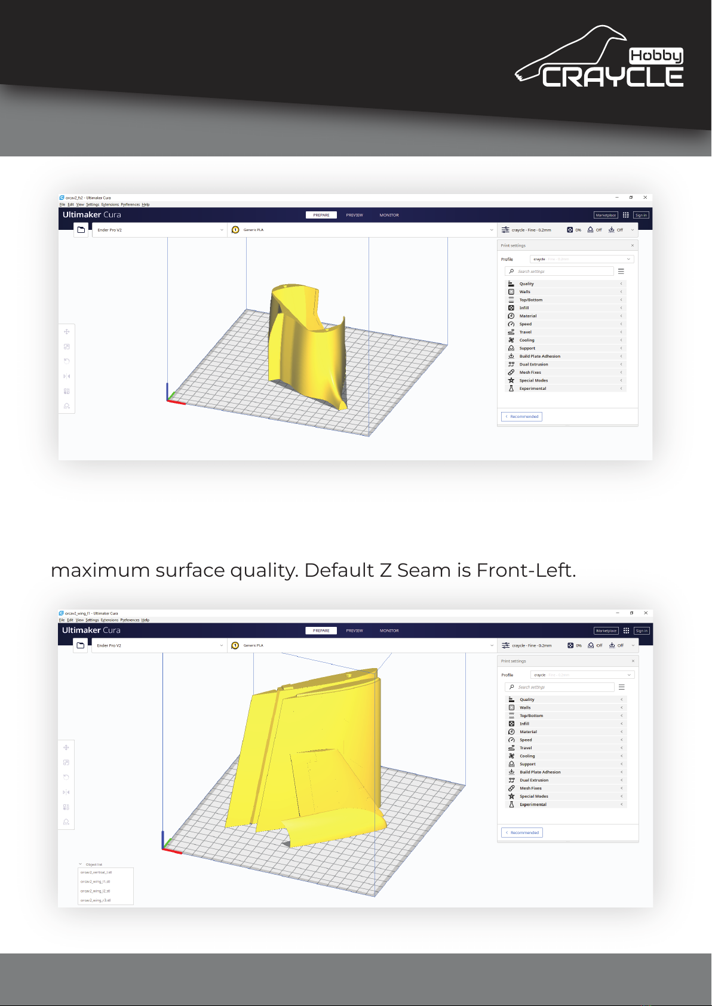Image resolution: width=712 pixels, height=1006 pixels.
Task: Select Mirror tool in orcav2_fs2 window
Action: tap(66, 376)
